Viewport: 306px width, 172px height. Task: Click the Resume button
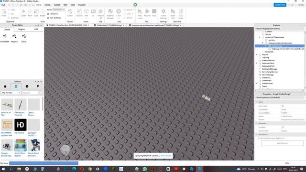pos(147,13)
